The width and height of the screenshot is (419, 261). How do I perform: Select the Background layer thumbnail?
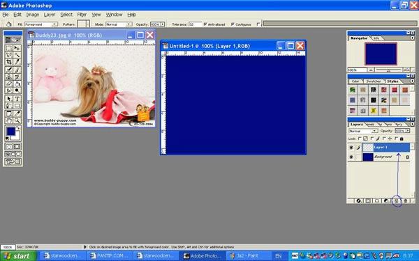[x=368, y=157]
